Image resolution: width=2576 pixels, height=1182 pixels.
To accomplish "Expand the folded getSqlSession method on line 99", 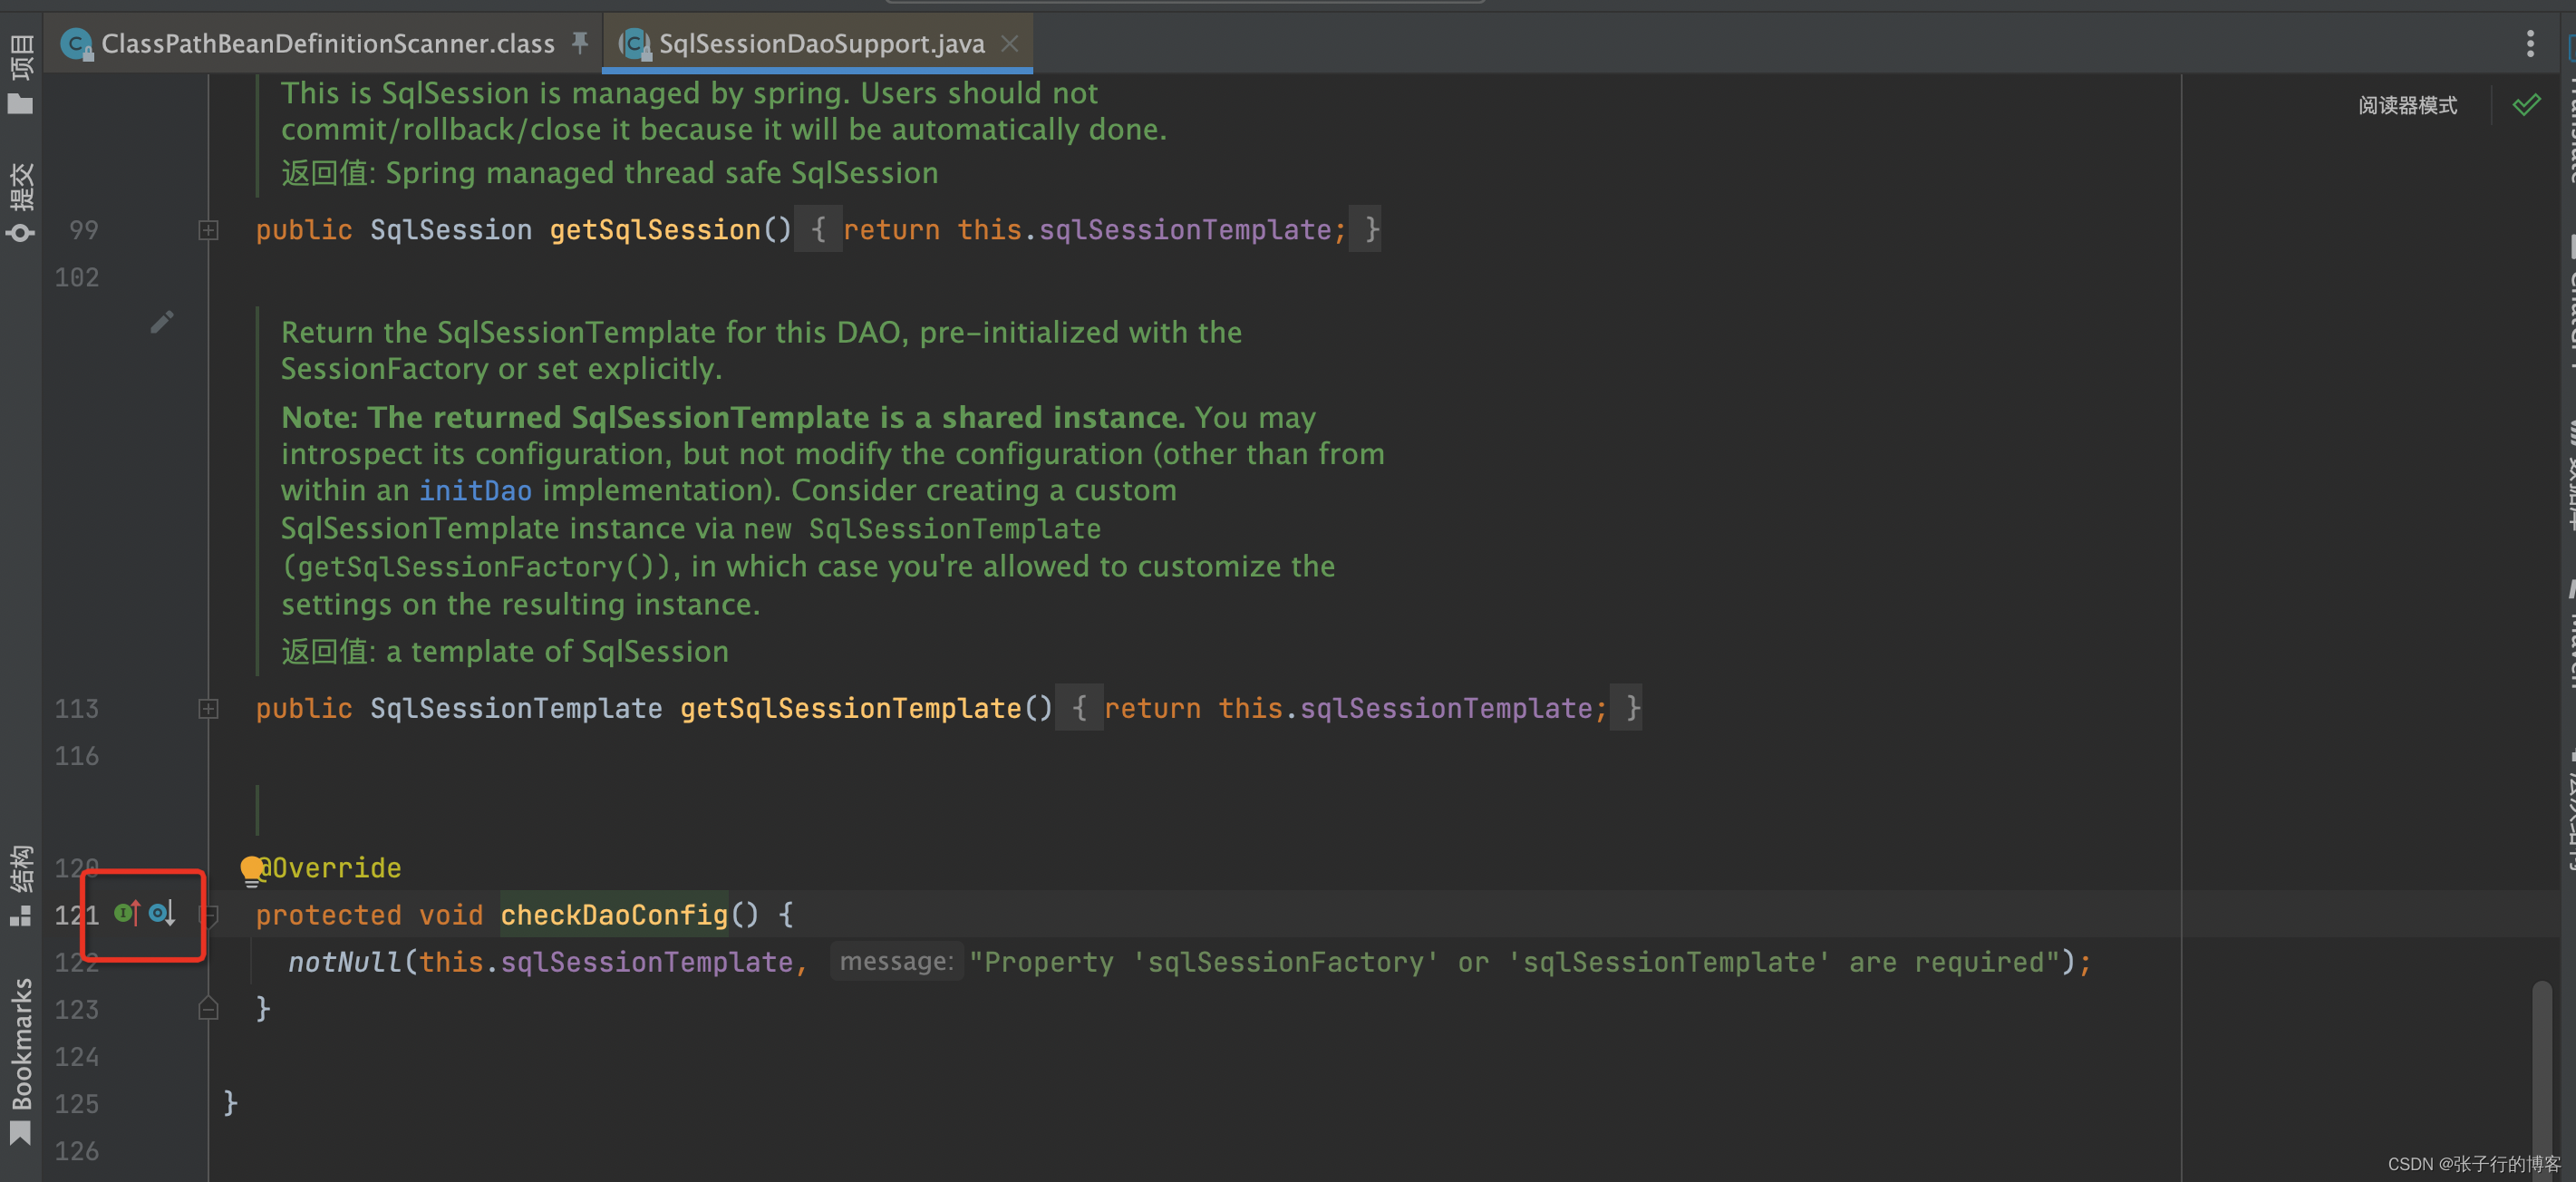I will coord(208,231).
